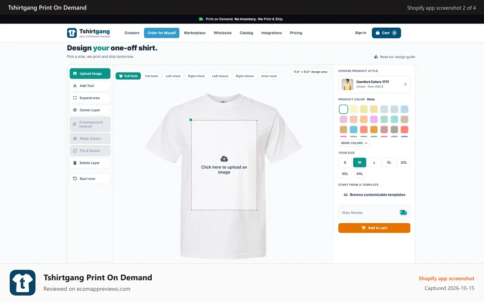Select the white color swatch
The image size is (484, 302).
(343, 109)
